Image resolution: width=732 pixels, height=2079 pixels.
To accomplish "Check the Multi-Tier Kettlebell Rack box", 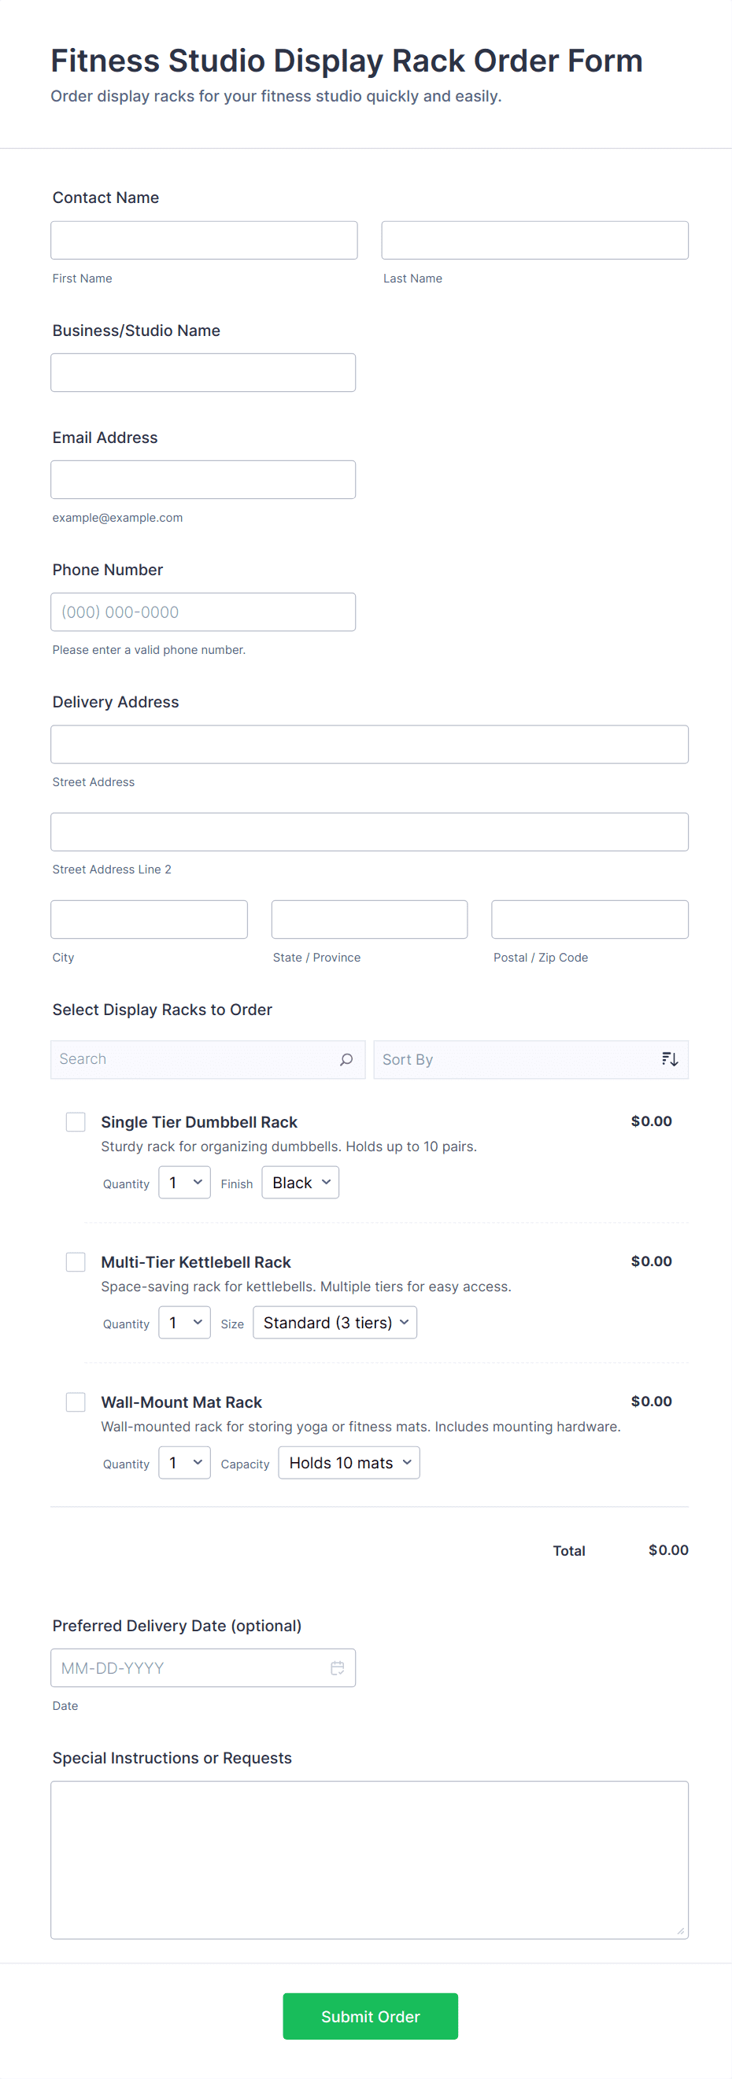I will point(76,1261).
